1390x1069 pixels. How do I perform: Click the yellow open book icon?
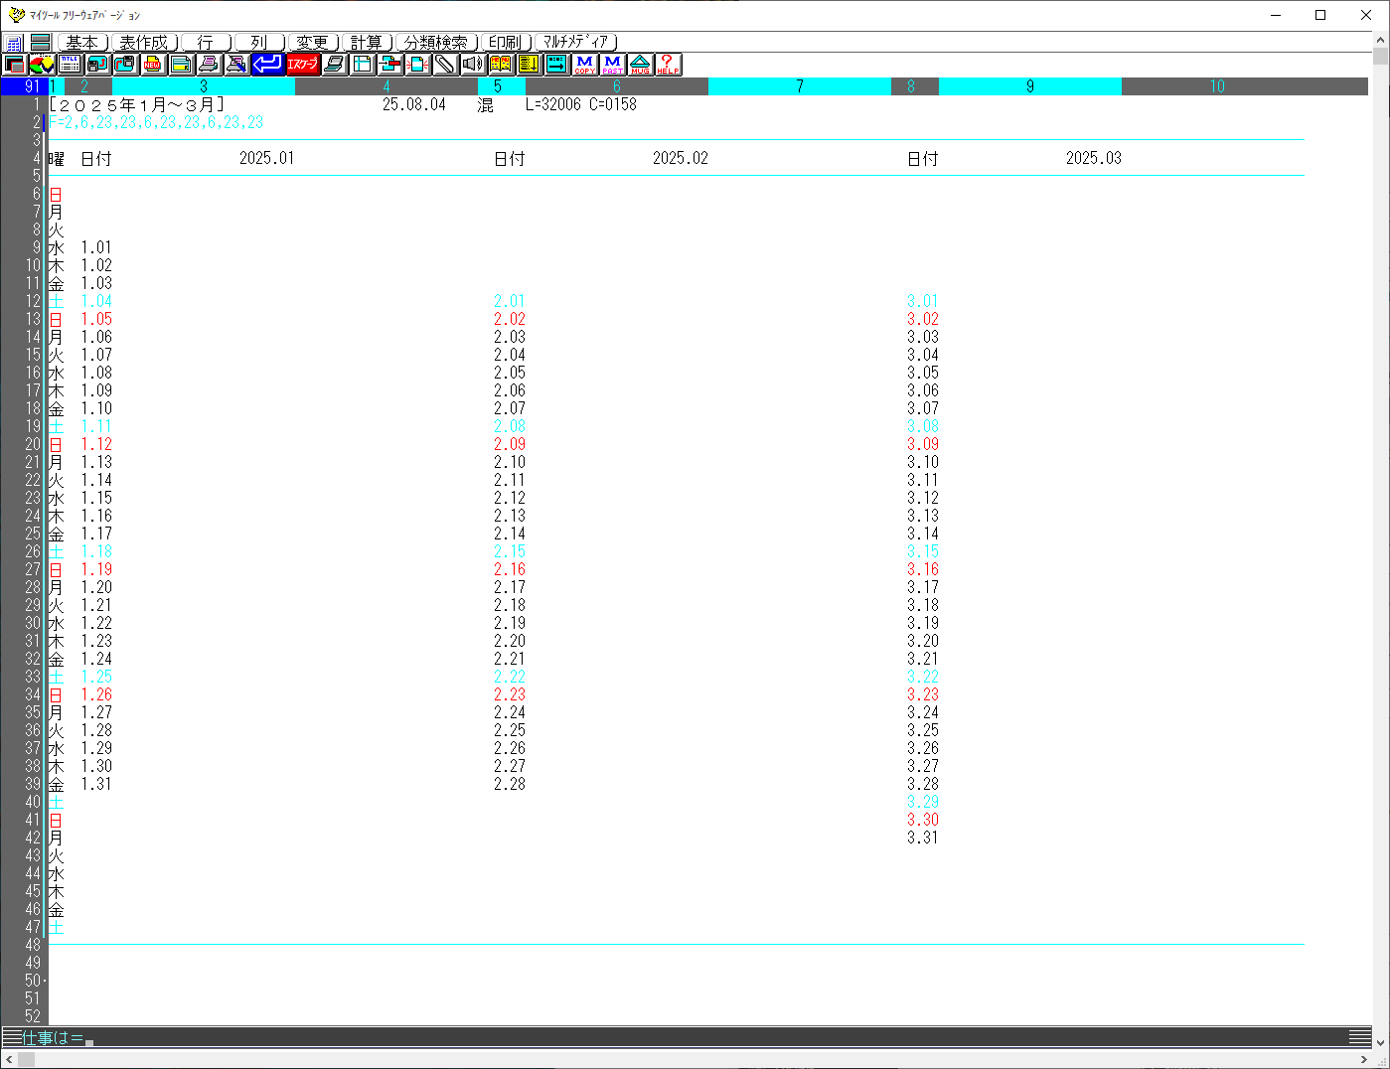(x=501, y=65)
